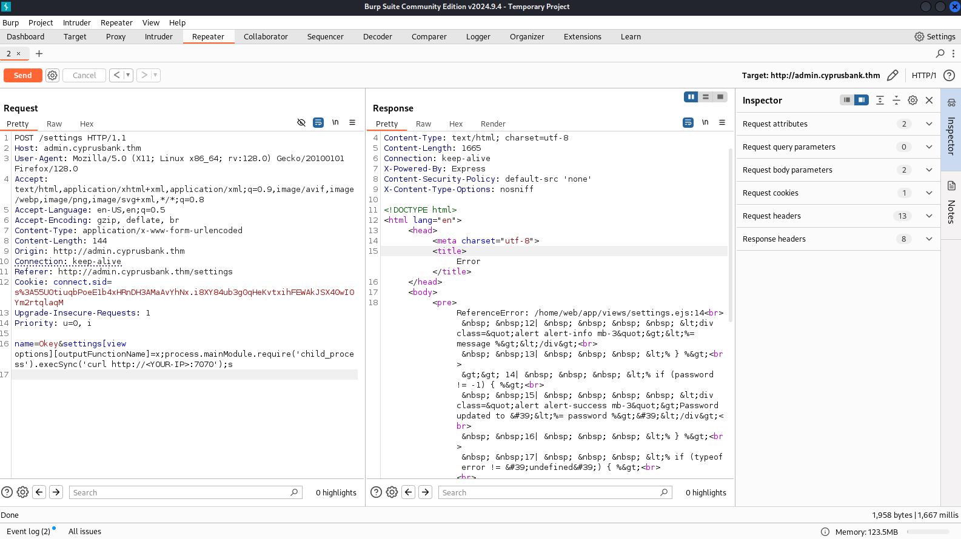
Task: Expand all Inspector sections icon
Action: tap(880, 100)
